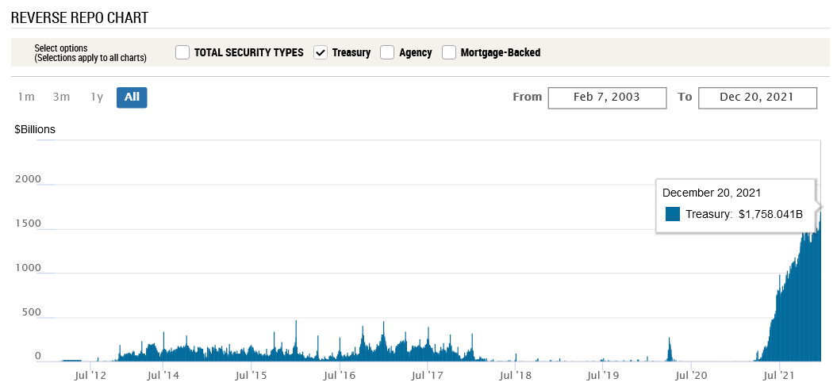This screenshot has height=390, width=837.
Task: Click the Select options label
Action: [61, 48]
